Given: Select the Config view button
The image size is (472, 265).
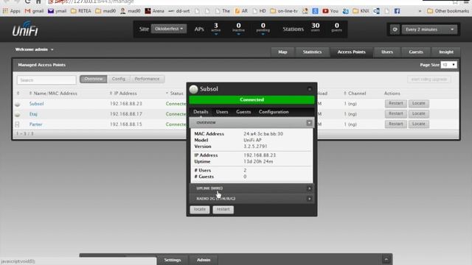Looking at the screenshot, I should pyautogui.click(x=118, y=79).
